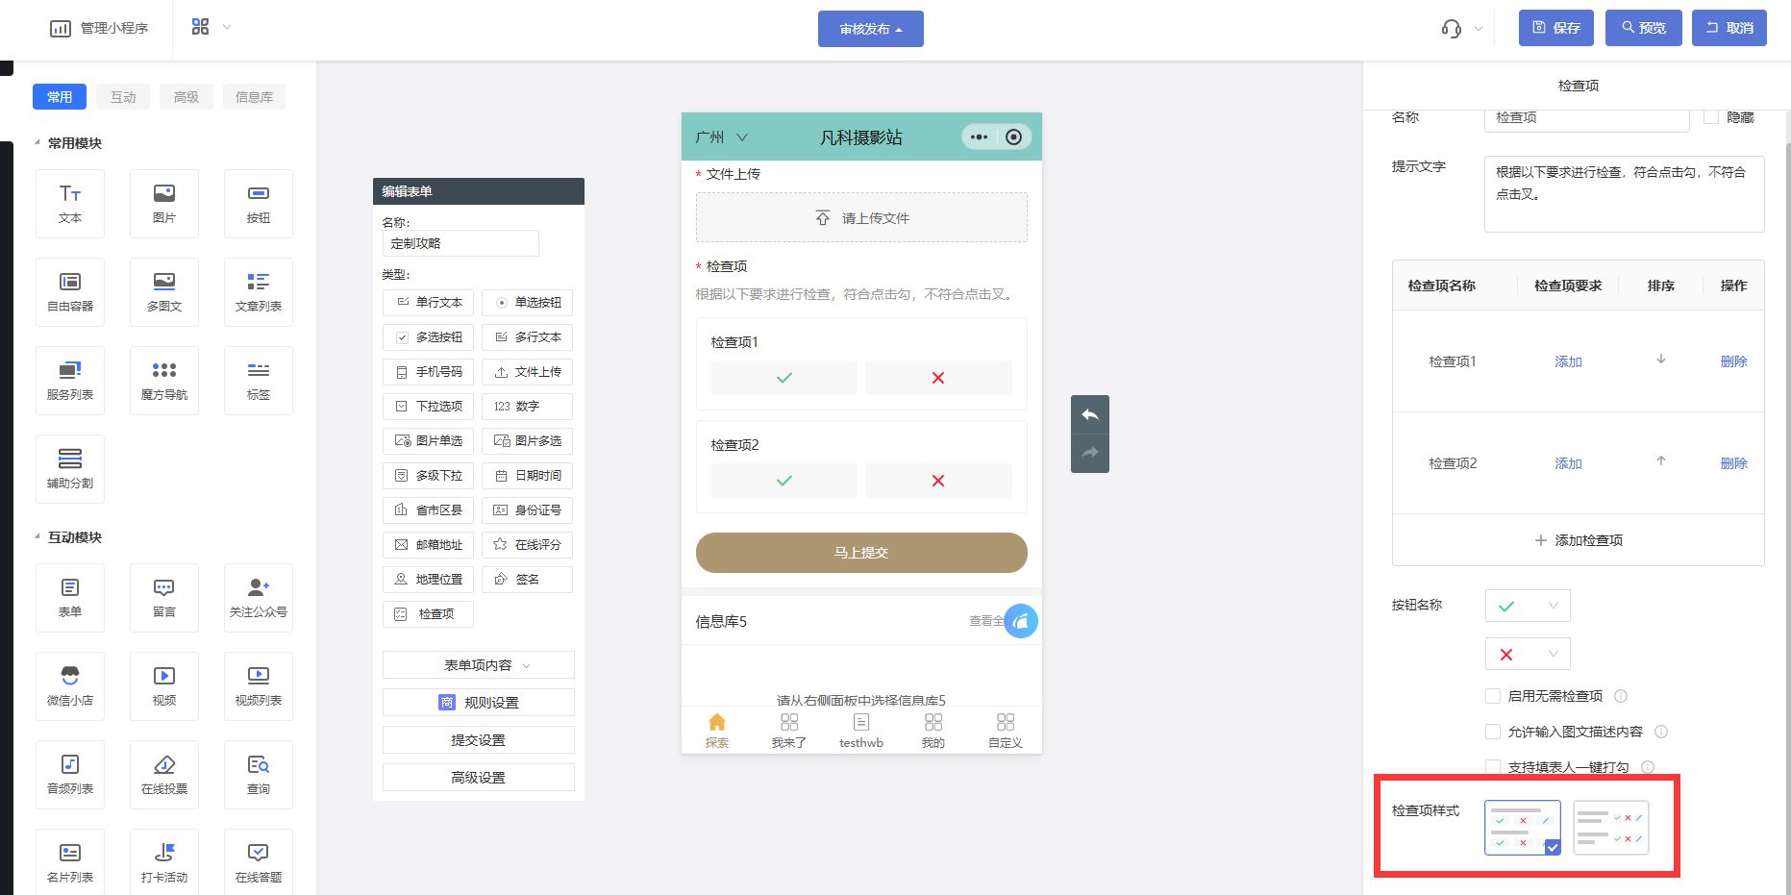Image resolution: width=1791 pixels, height=895 pixels.
Task: Add the 魔方导航 module
Action: click(164, 380)
